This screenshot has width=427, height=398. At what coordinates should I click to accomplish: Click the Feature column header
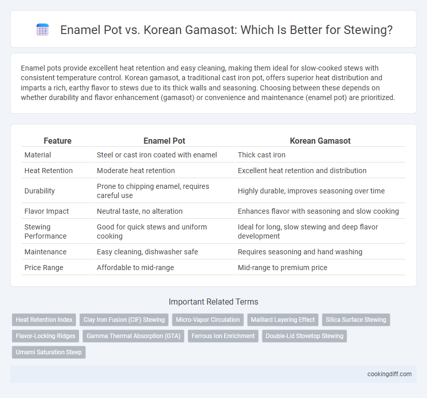58,141
